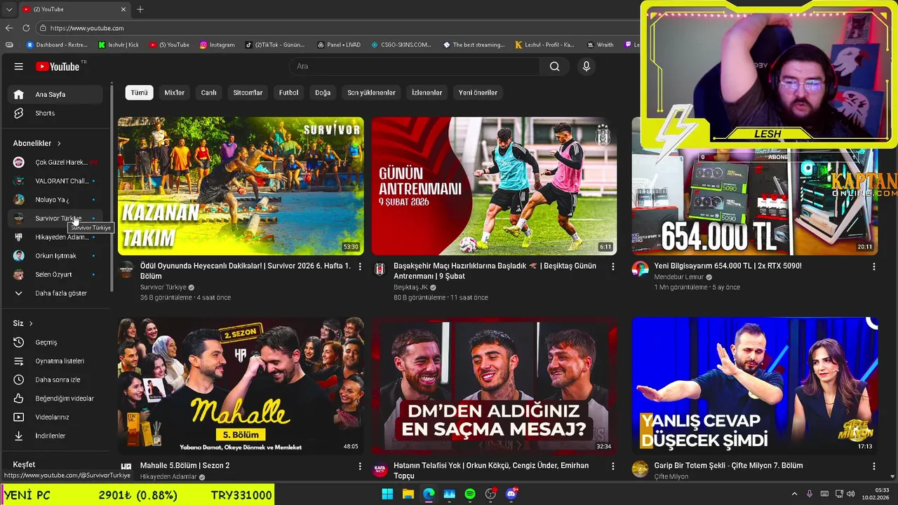Open the tab search dropdown arrow
This screenshot has height=505, width=898.
(8, 9)
